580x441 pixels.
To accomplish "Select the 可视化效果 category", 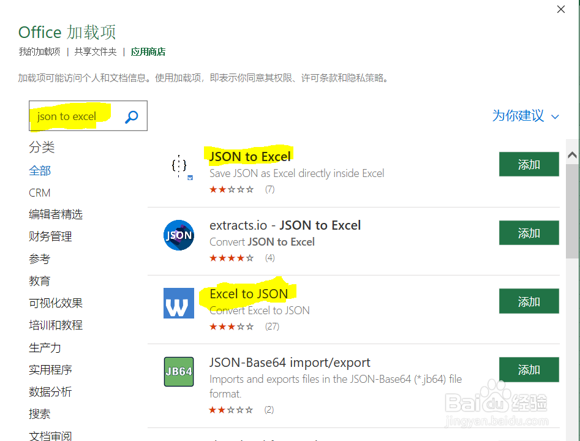I will point(56,303).
